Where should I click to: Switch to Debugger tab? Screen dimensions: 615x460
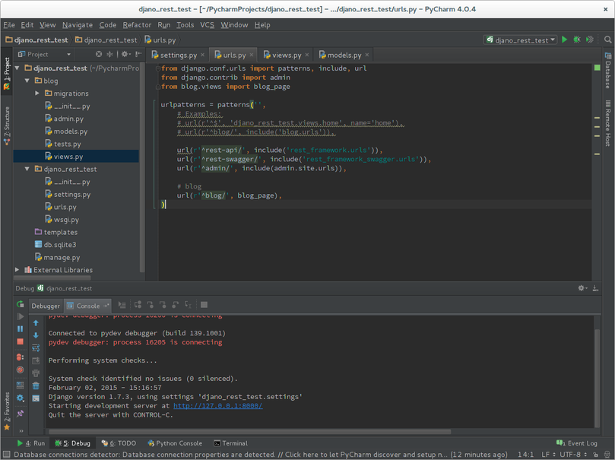click(46, 306)
